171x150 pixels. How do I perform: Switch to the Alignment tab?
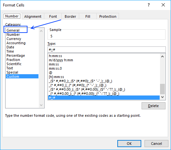coord(33,16)
